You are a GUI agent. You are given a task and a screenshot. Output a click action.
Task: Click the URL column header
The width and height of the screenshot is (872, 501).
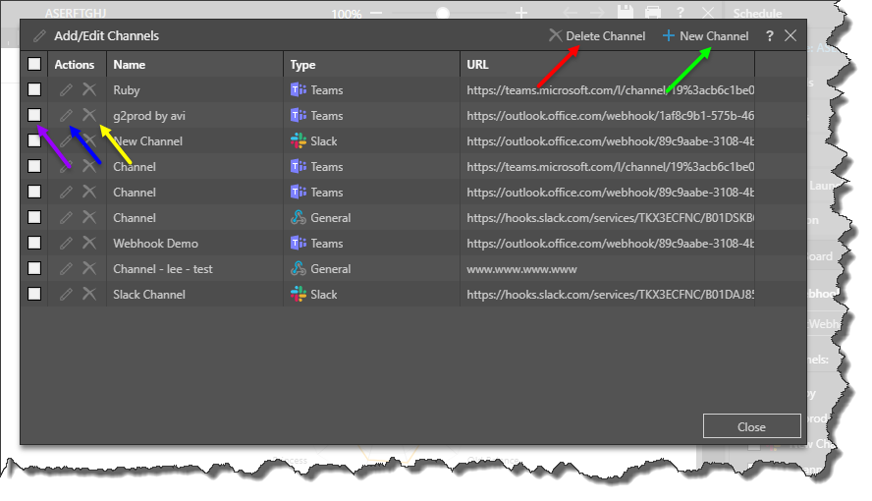click(477, 65)
